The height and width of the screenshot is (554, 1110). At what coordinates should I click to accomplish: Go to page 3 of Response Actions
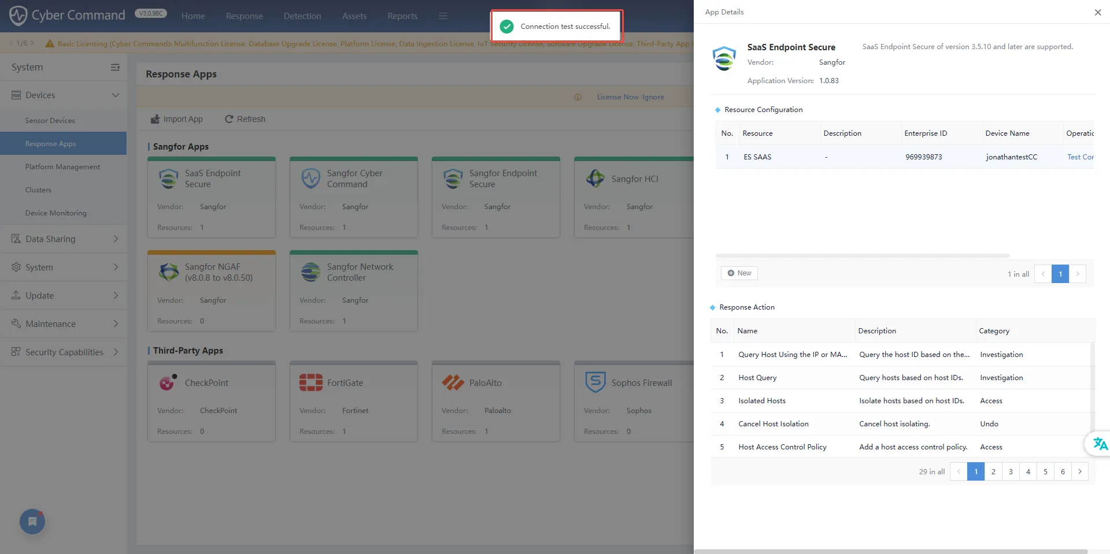click(x=1011, y=472)
